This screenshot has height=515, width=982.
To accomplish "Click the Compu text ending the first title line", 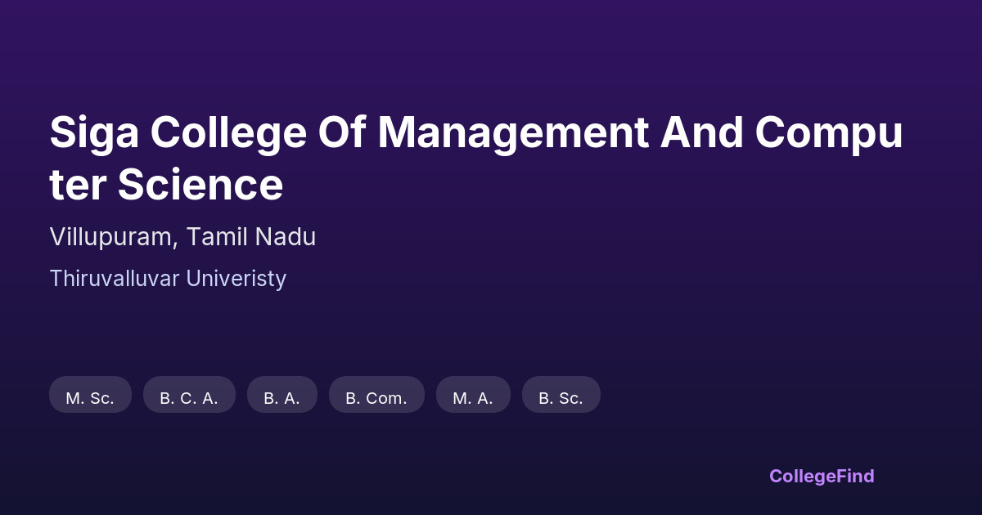I will coord(828,132).
